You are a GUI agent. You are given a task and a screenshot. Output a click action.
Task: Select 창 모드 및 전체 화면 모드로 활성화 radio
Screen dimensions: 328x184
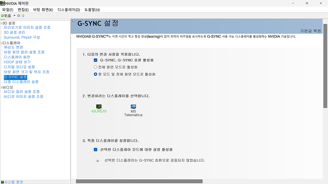click(95, 74)
